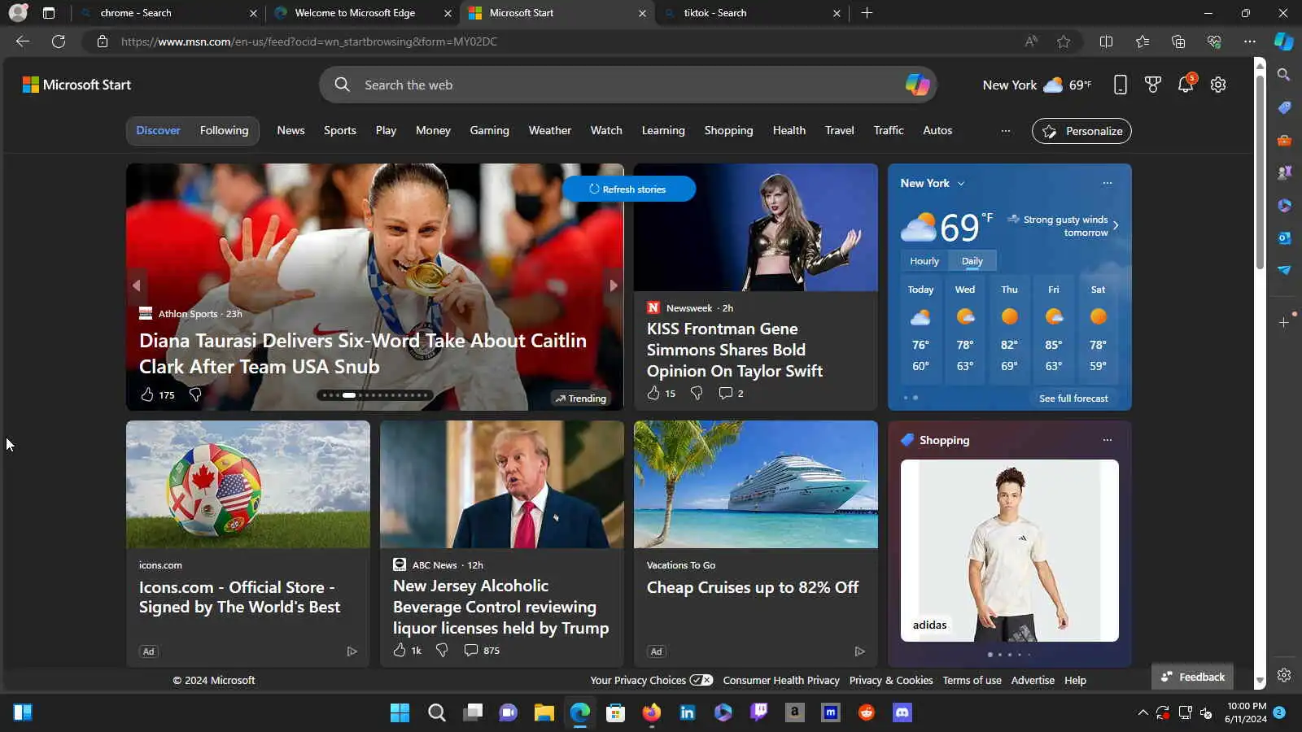Click the Copilot icon in search box
The height and width of the screenshot is (732, 1302).
tap(917, 85)
